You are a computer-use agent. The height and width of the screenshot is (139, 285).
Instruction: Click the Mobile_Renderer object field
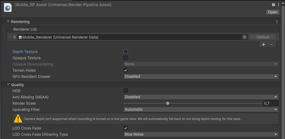(x=133, y=37)
